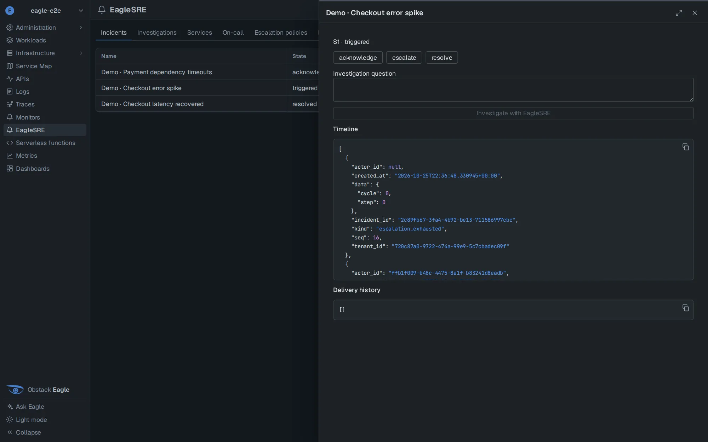708x442 pixels.
Task: Open the Escalation policies tab
Action: click(x=281, y=33)
